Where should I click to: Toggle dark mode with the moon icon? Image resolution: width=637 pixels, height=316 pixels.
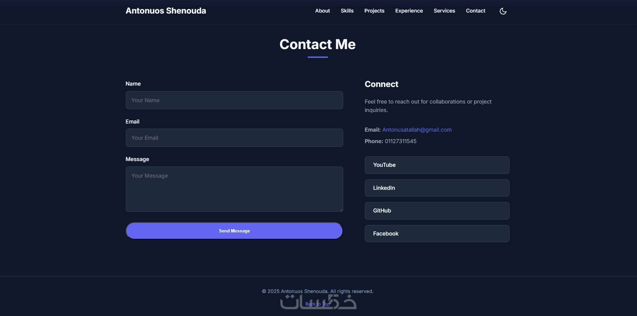(x=503, y=11)
